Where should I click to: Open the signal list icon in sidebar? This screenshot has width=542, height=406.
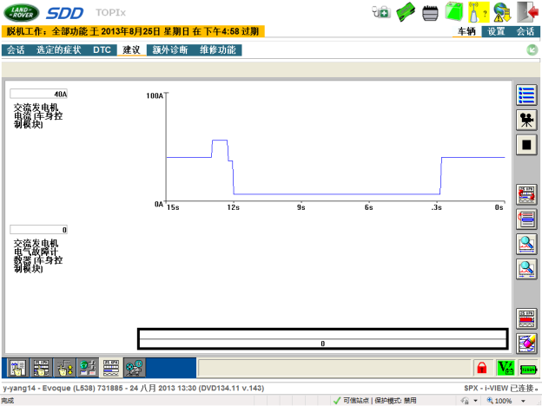click(526, 95)
